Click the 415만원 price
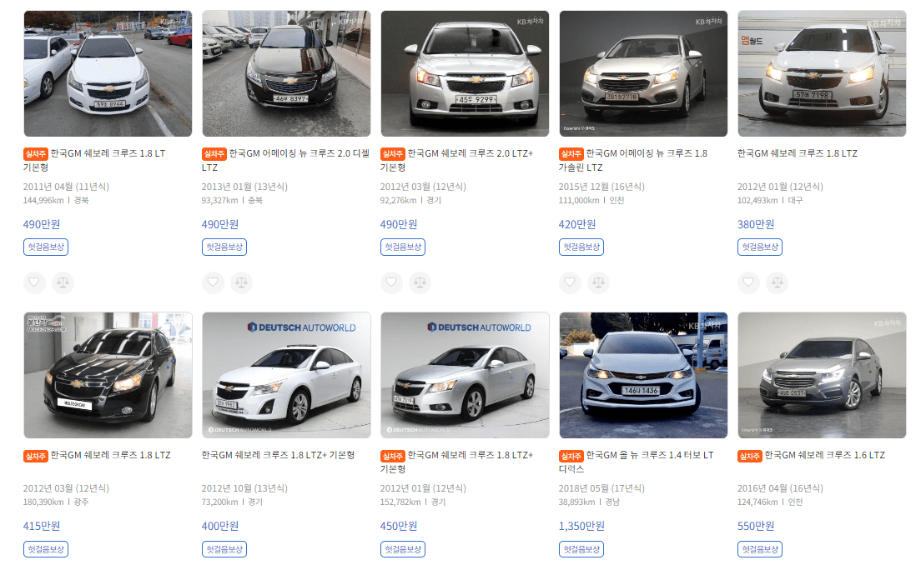The image size is (916, 565). coord(42,526)
